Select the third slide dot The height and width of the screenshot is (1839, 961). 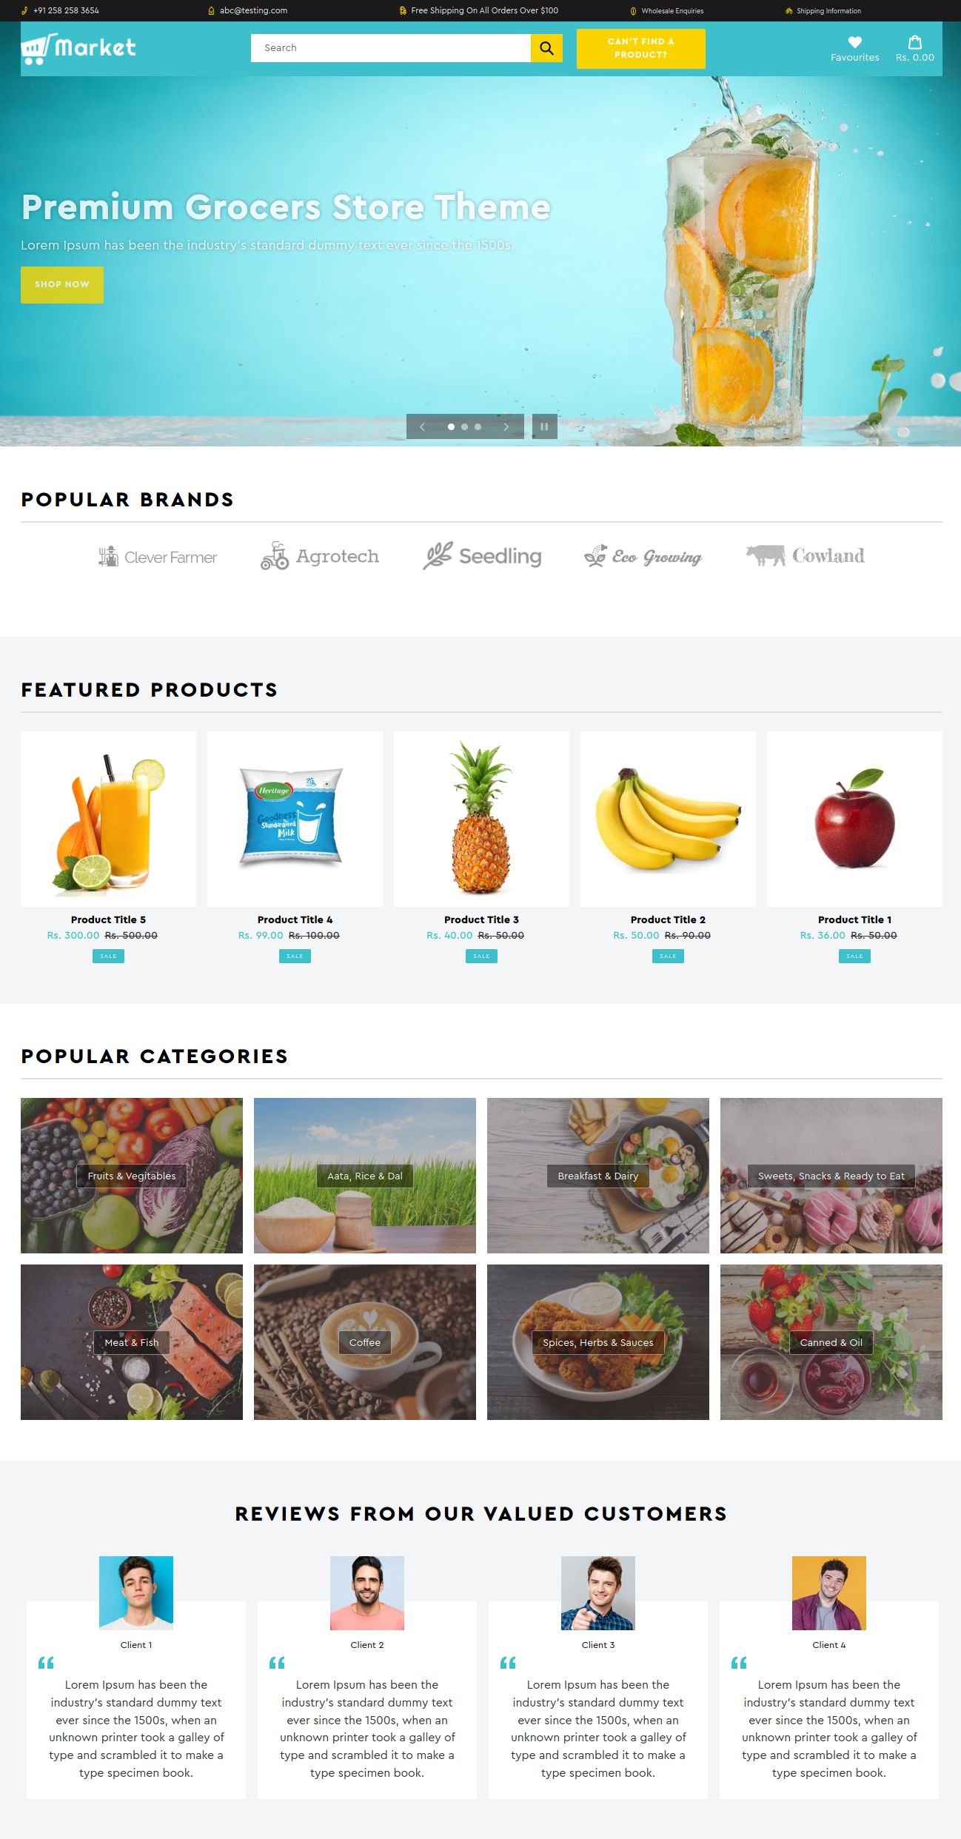coord(478,426)
